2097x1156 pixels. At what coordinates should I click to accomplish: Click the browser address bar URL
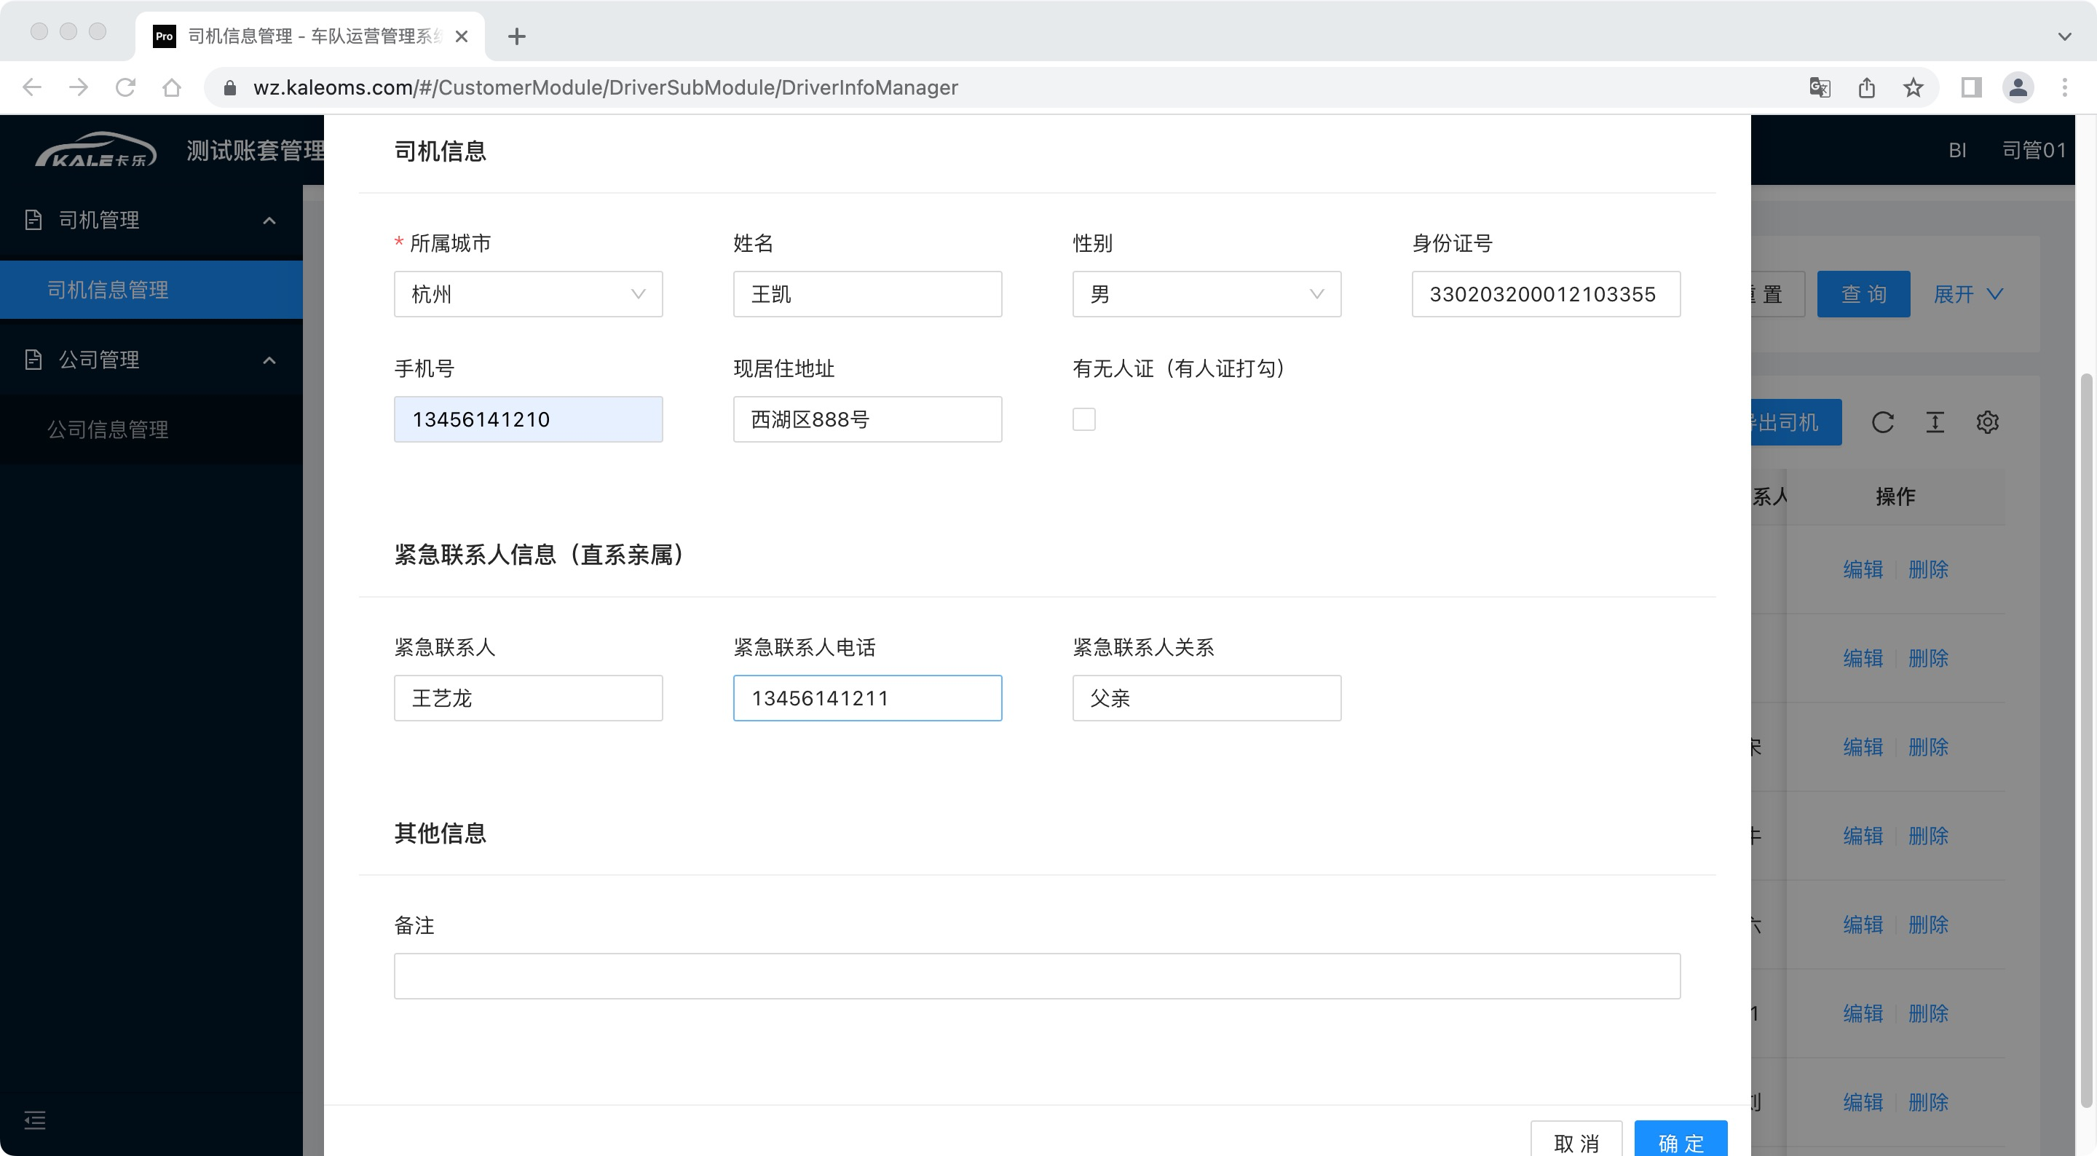pyautogui.click(x=605, y=87)
